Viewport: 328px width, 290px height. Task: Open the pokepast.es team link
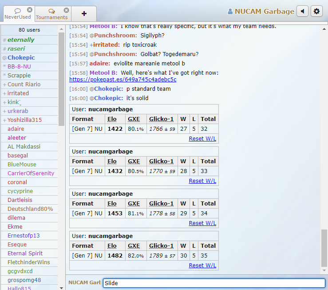tap(123, 80)
